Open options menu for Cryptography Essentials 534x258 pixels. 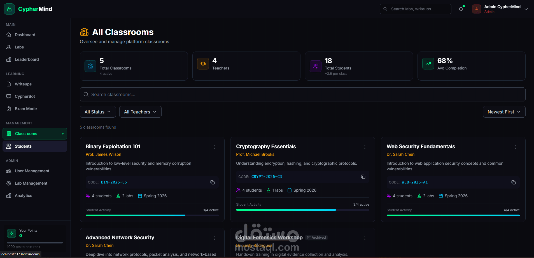click(365, 147)
